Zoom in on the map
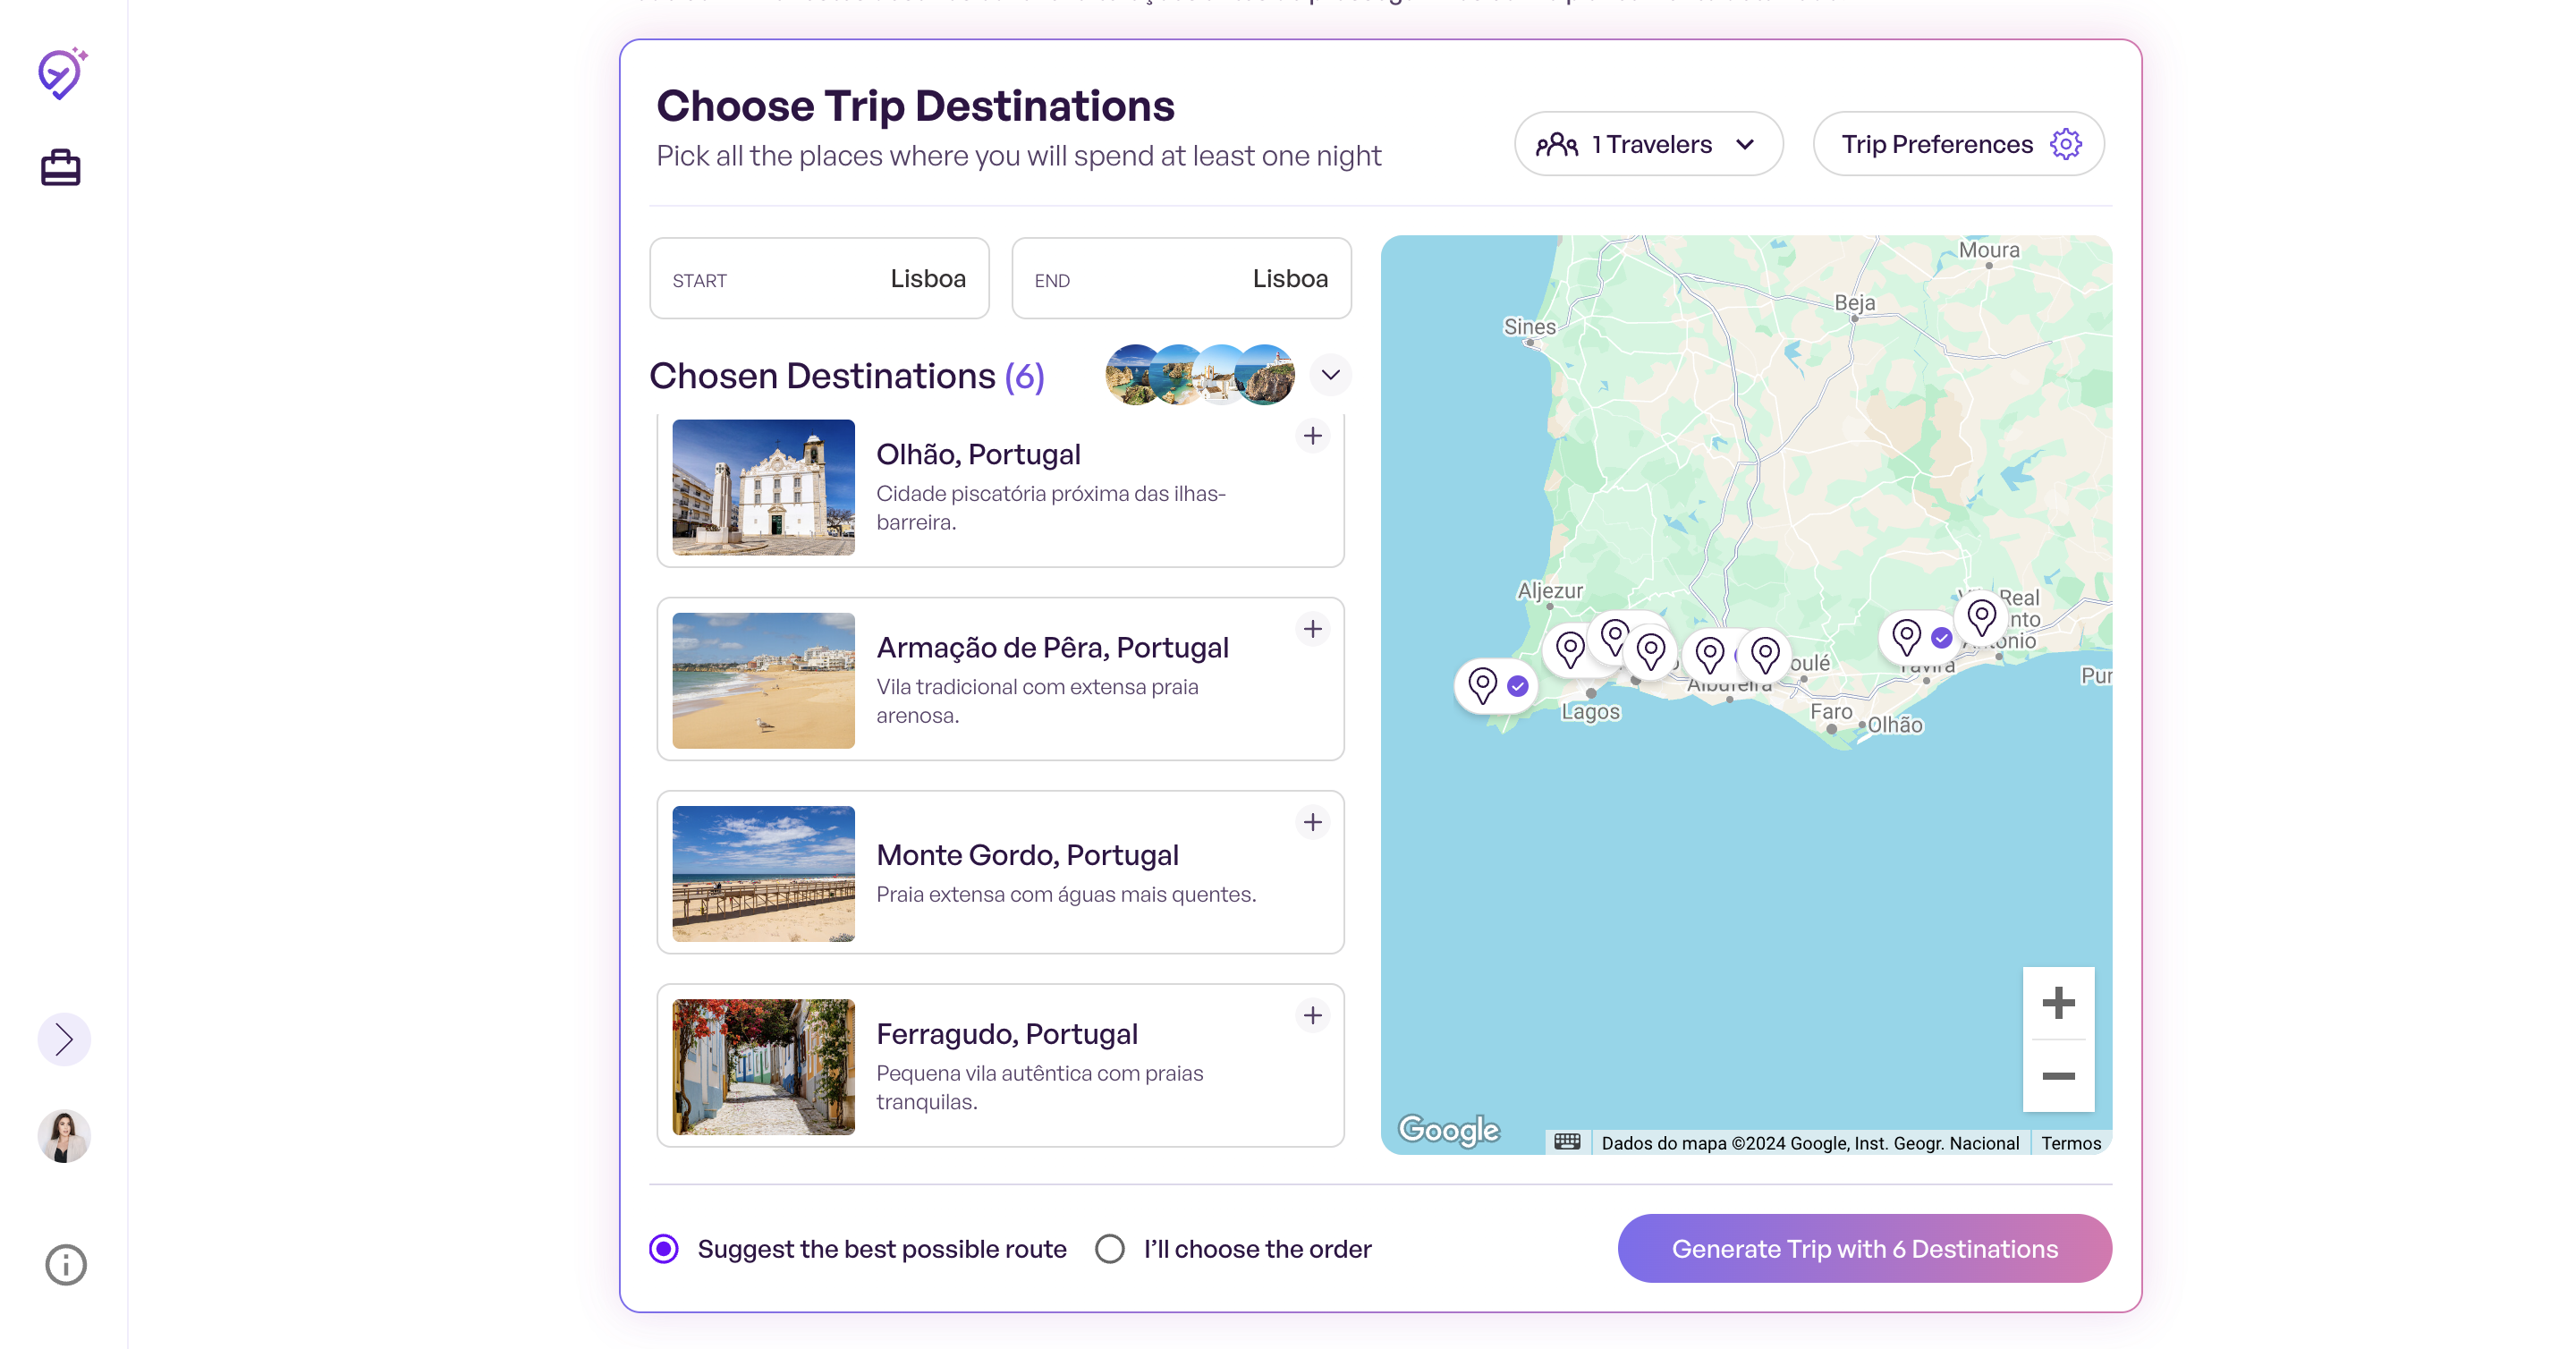2576x1349 pixels. click(2057, 1002)
